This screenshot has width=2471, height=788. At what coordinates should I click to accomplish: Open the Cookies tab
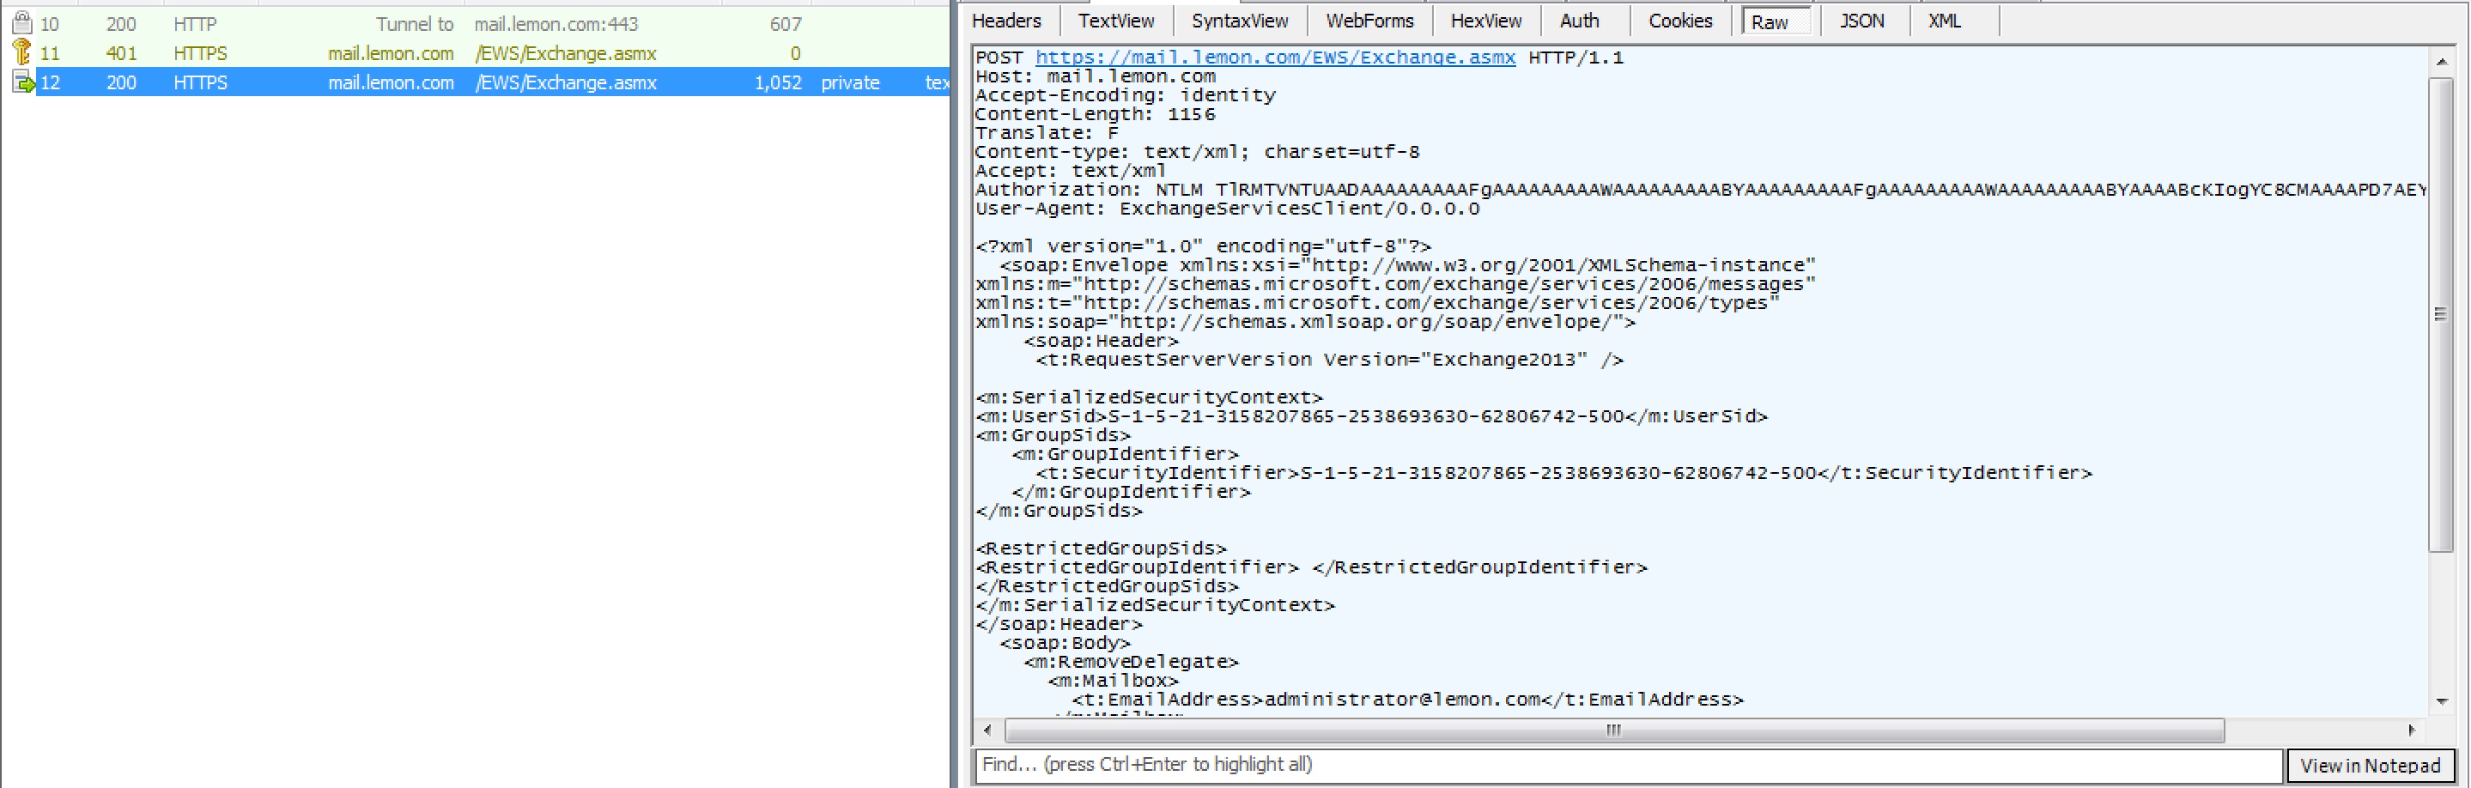[1679, 21]
